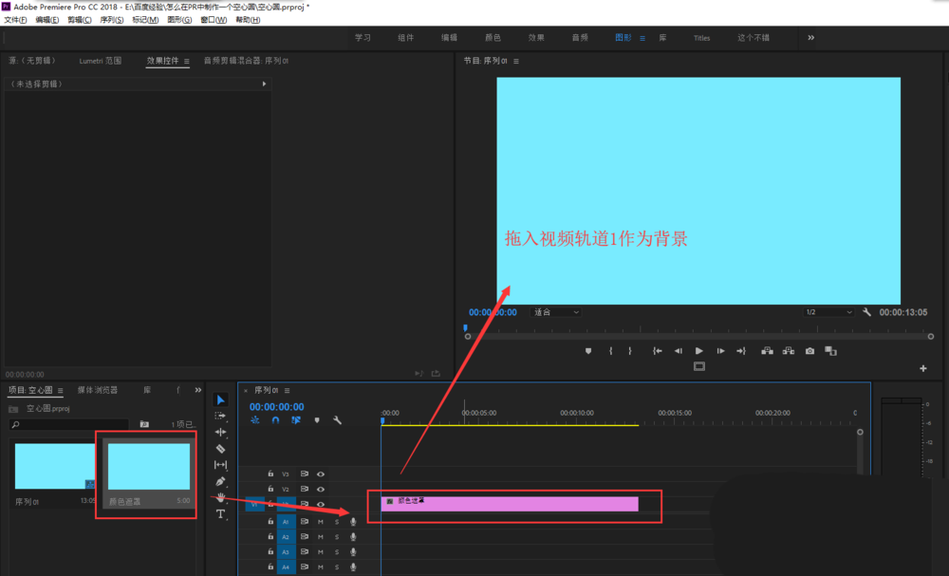This screenshot has height=576, width=949.
Task: Select the Track Select Forward tool
Action: 221,414
